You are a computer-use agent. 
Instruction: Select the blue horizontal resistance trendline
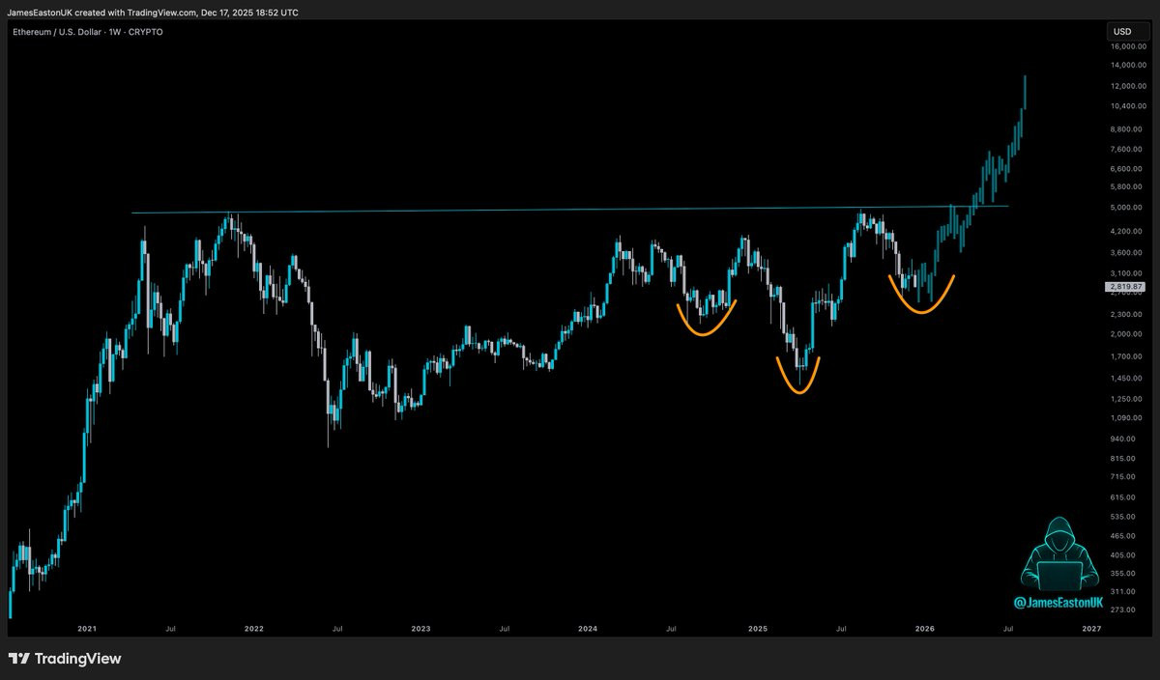click(x=570, y=209)
